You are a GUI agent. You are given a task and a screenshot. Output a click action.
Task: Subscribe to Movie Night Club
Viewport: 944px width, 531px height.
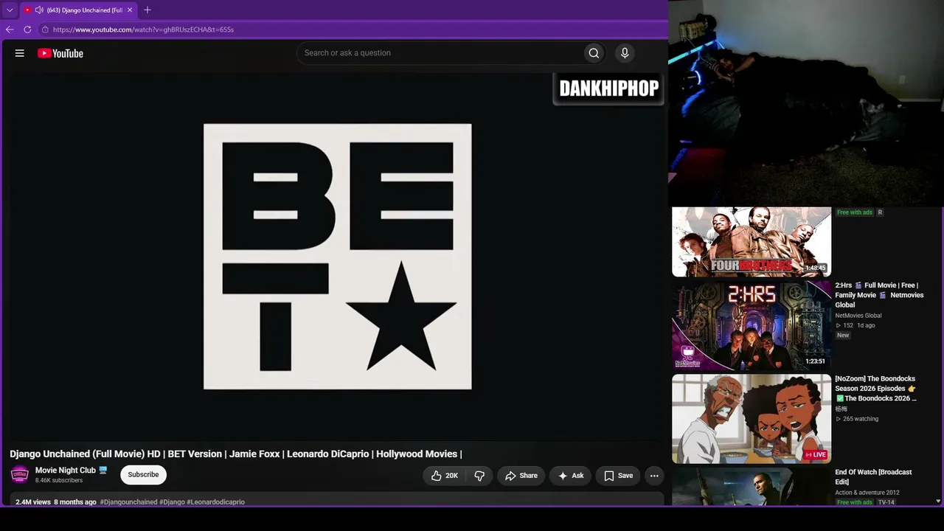(x=143, y=475)
